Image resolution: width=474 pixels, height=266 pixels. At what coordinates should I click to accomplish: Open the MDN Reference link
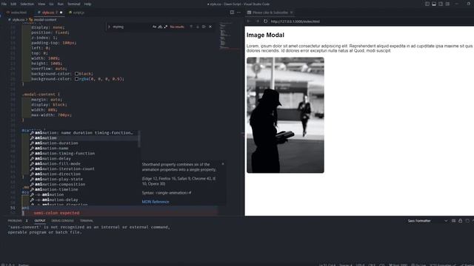156,202
